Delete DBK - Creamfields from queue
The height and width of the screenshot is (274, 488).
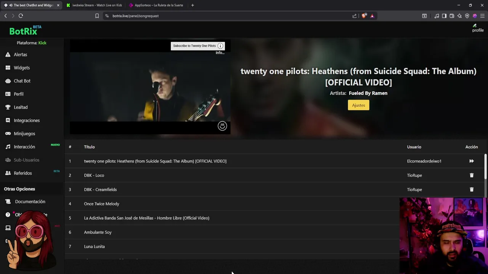point(472,190)
